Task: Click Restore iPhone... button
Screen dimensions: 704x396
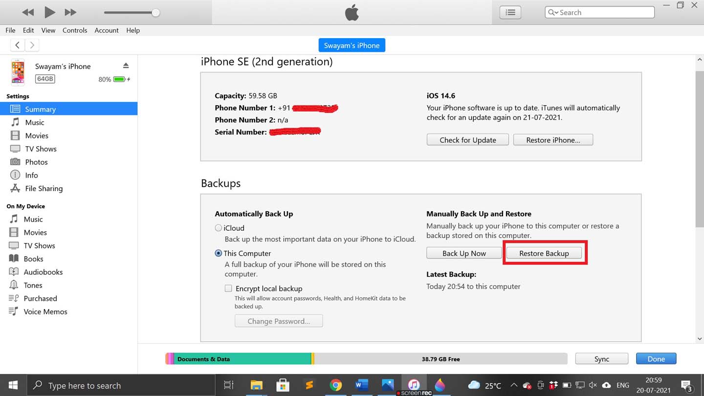Action: point(553,140)
